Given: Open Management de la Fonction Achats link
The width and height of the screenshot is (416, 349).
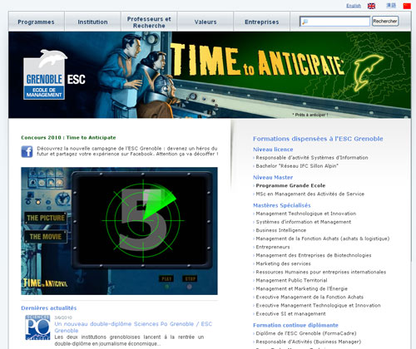Looking at the screenshot, I should (323, 238).
